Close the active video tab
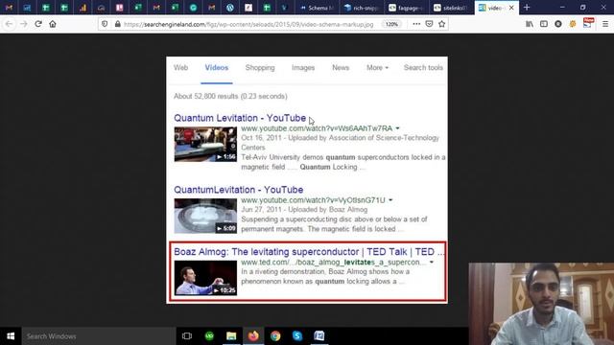The height and width of the screenshot is (345, 614). [511, 8]
